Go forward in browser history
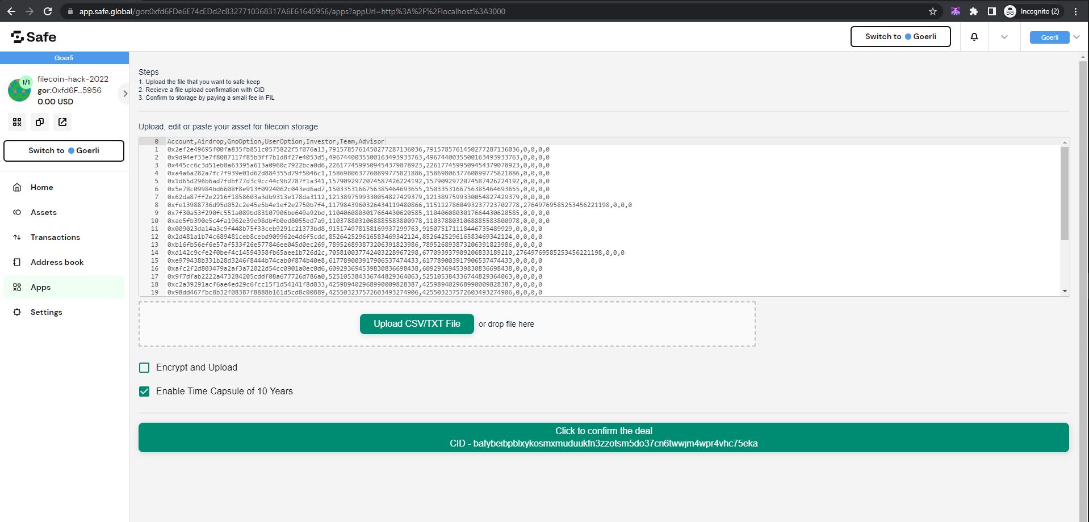Screen dimensions: 1089x522 (30, 11)
